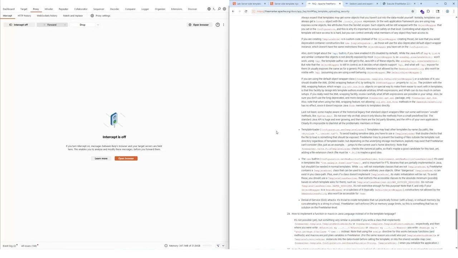Click browser Forward arrow
Viewport: 458px width, 258px height.
239,11
